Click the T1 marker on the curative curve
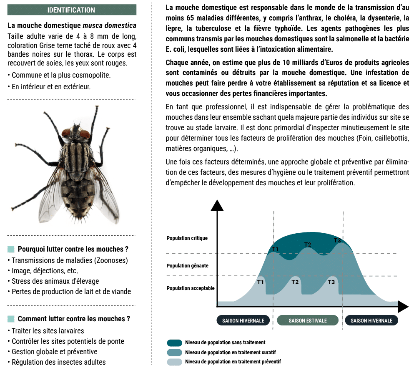Image resolution: width=419 pixels, height=368 pixels. (275, 249)
